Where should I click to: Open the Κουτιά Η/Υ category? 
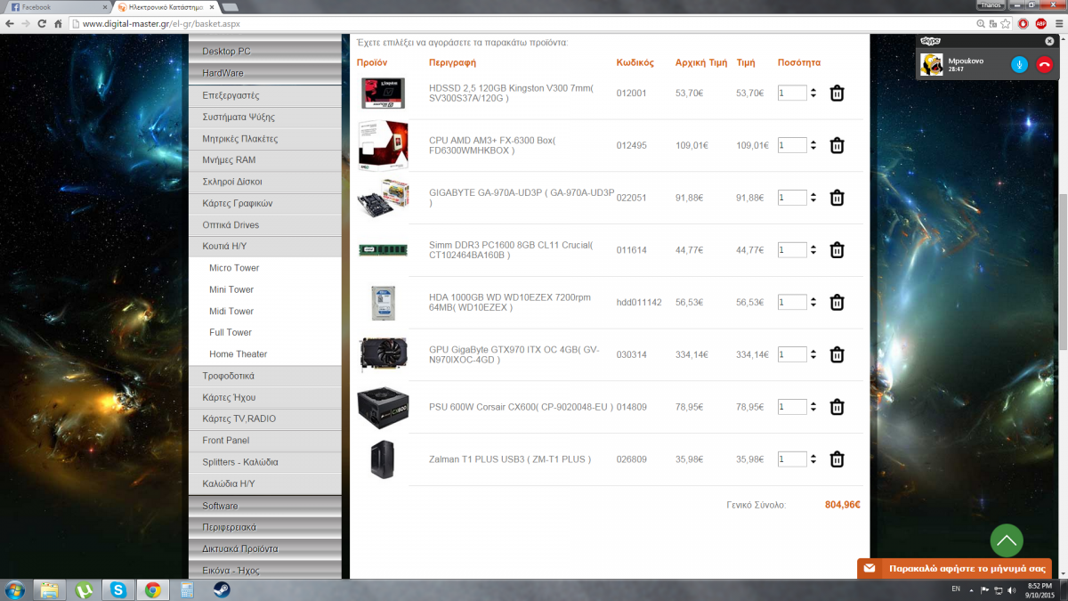point(265,246)
